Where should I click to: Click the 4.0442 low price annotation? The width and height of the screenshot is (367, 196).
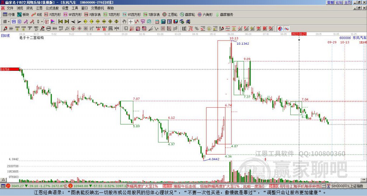point(214,159)
